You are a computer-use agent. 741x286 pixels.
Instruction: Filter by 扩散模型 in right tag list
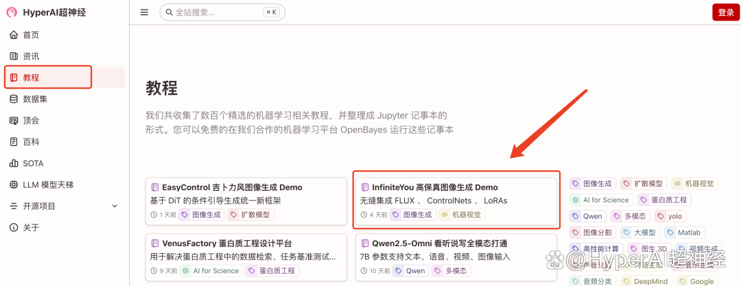point(644,183)
